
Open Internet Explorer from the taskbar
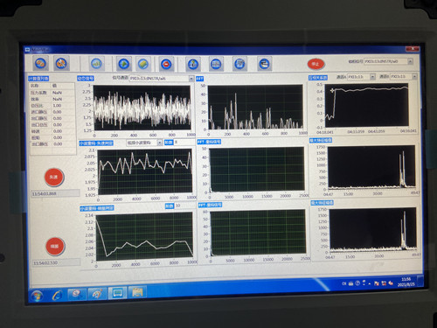click(x=57, y=295)
